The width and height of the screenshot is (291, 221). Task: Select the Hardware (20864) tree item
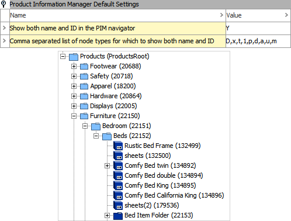pos(116,96)
